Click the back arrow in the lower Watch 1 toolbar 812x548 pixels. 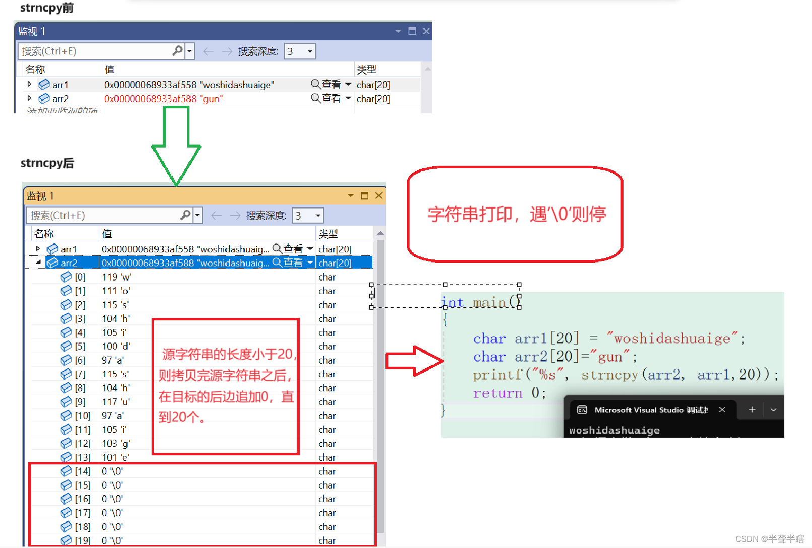coord(217,216)
